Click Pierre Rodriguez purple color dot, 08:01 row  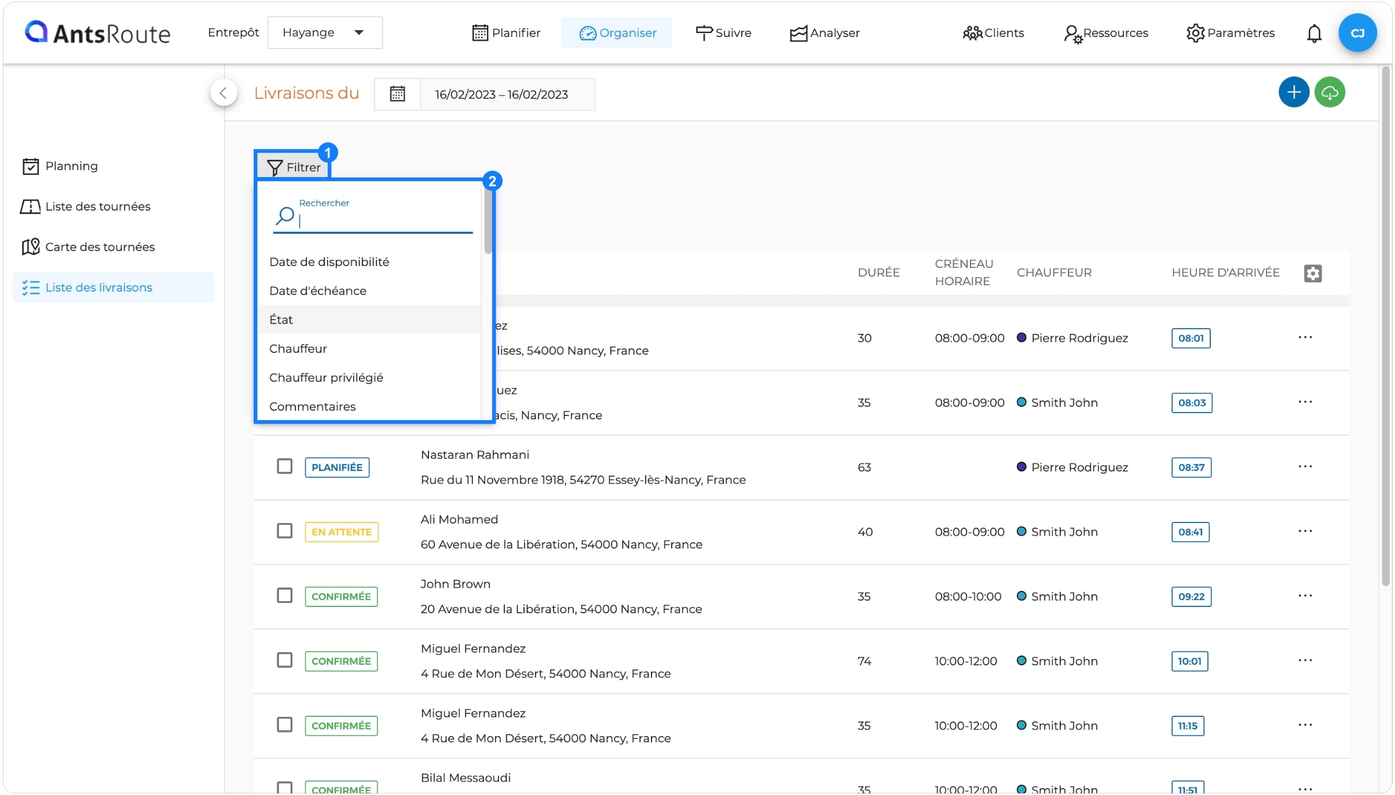click(1021, 337)
